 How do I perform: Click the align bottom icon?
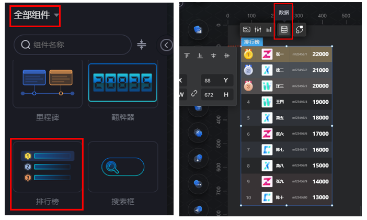[200, 56]
